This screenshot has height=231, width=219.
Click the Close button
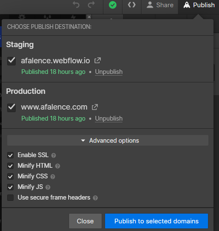85,221
